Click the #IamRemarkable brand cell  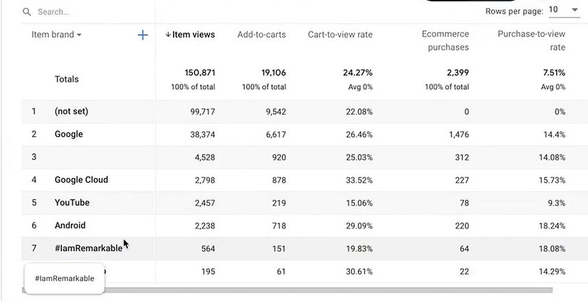pyautogui.click(x=88, y=249)
